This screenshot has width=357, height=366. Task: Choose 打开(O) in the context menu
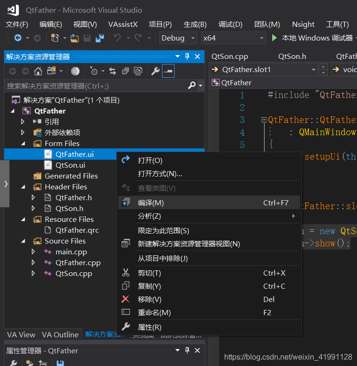tap(209, 161)
